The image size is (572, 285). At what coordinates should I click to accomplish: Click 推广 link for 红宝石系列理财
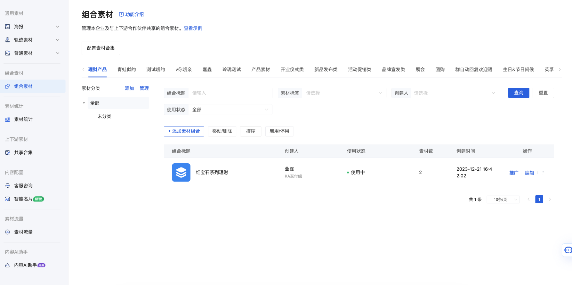tap(514, 173)
